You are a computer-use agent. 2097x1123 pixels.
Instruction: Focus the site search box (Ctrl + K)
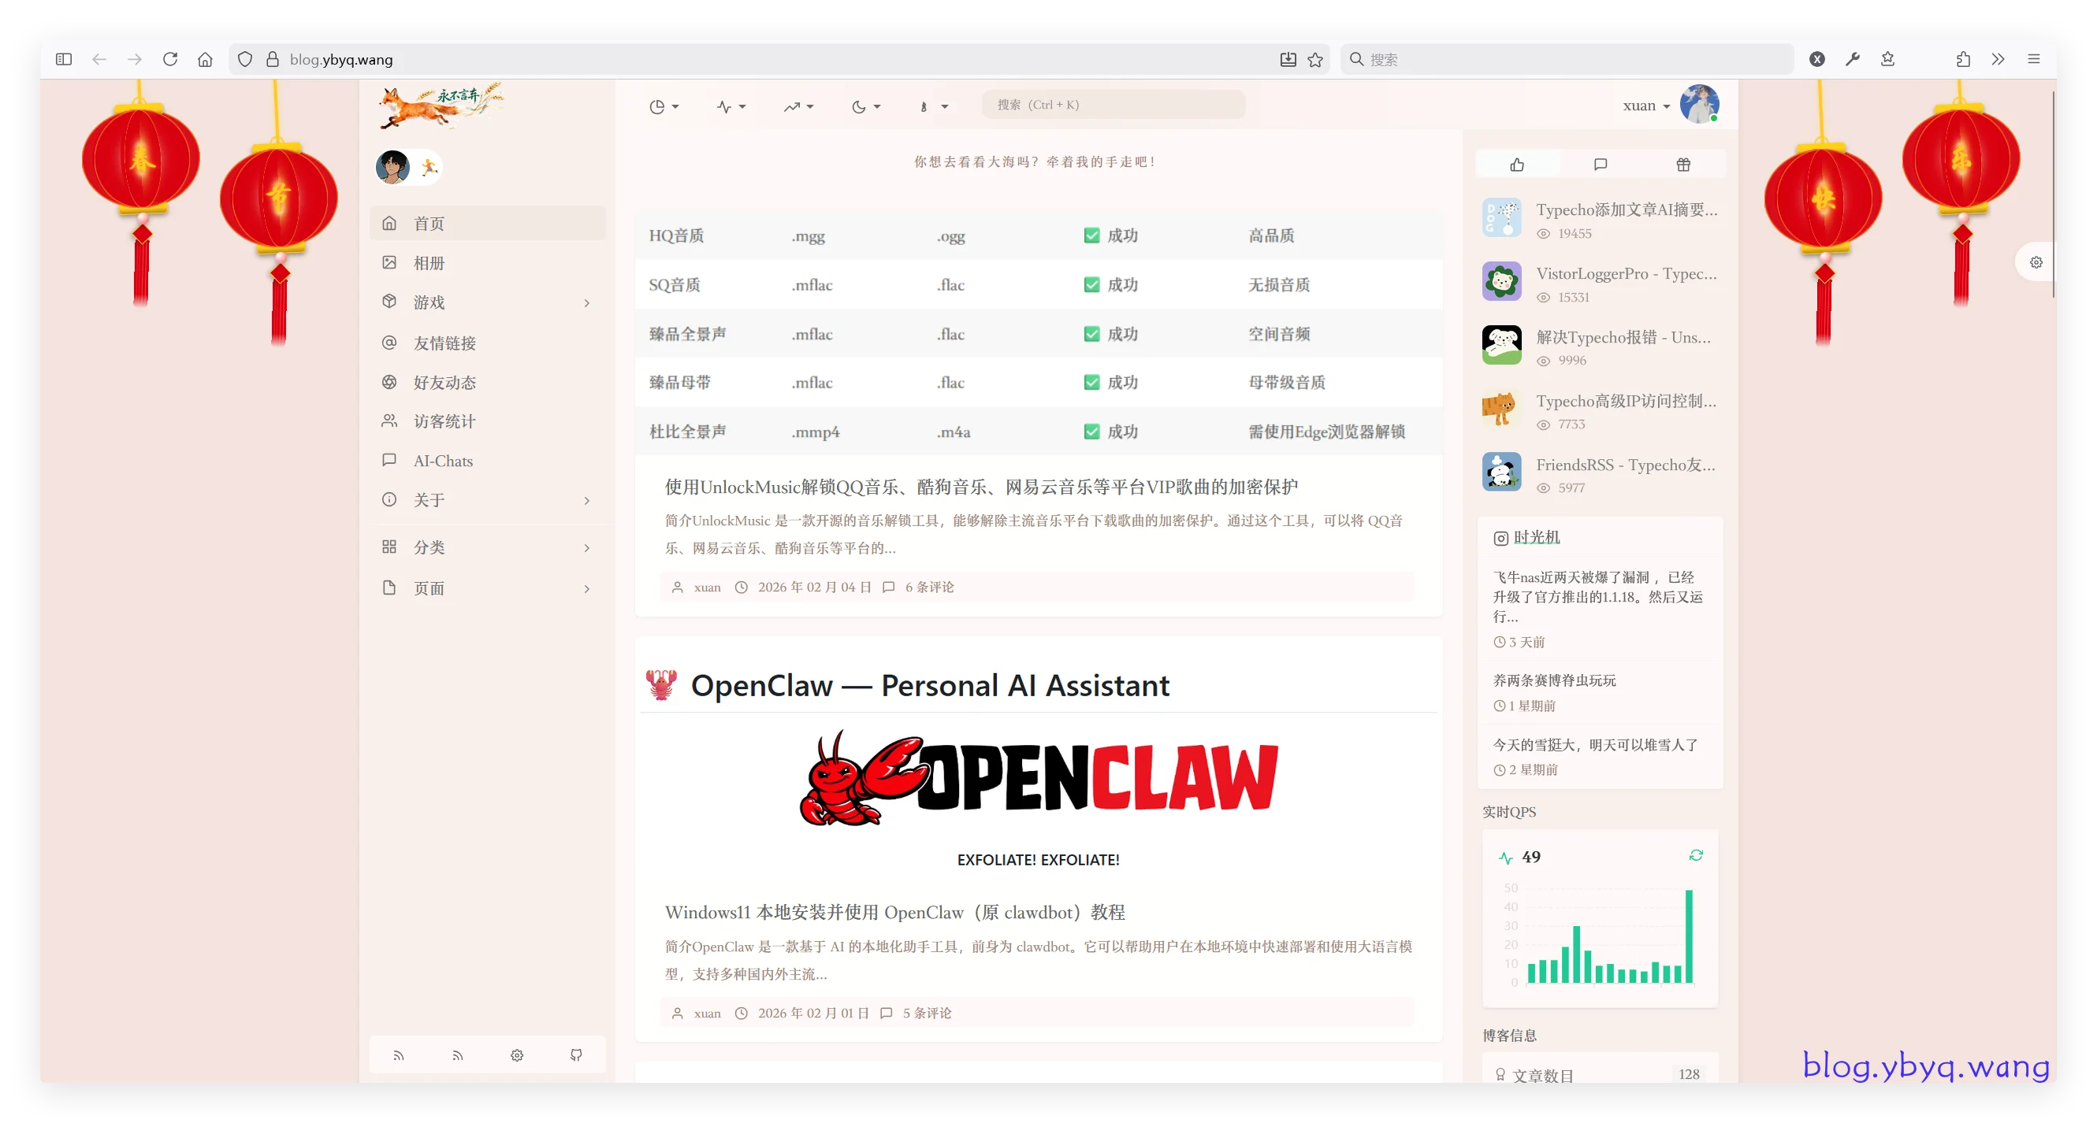click(x=1113, y=105)
